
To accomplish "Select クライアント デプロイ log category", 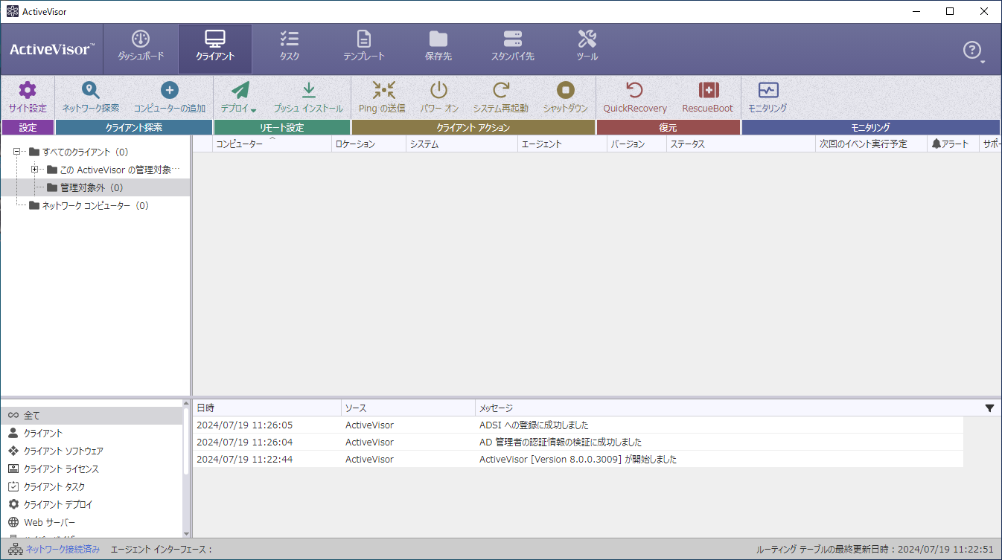I will (x=91, y=504).
